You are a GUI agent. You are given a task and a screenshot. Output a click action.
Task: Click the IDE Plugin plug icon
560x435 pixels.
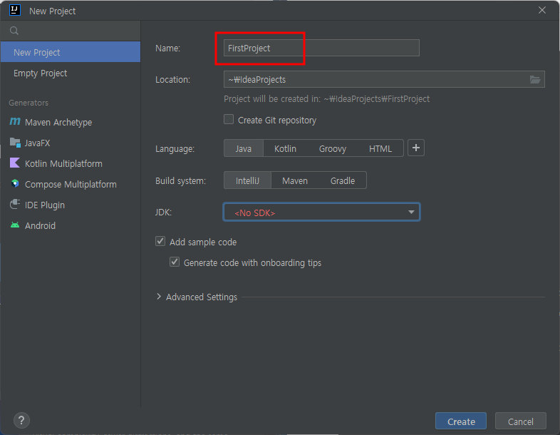pos(15,204)
